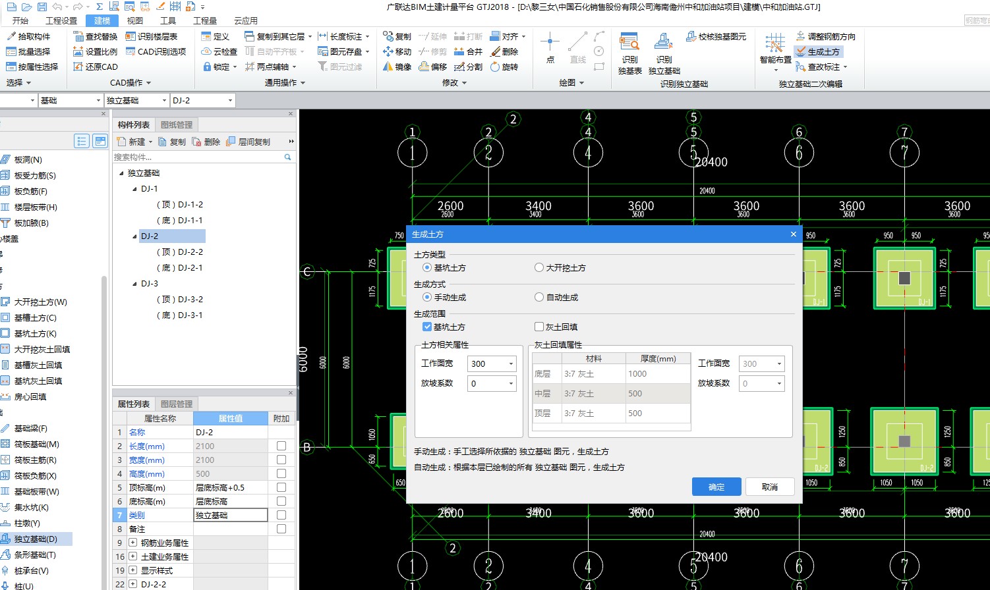This screenshot has width=990, height=590.
Task: Select 筏板基础(M) in component sidebar
Action: [31, 444]
